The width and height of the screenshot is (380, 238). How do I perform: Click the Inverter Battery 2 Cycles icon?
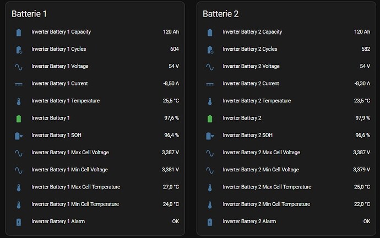210,50
